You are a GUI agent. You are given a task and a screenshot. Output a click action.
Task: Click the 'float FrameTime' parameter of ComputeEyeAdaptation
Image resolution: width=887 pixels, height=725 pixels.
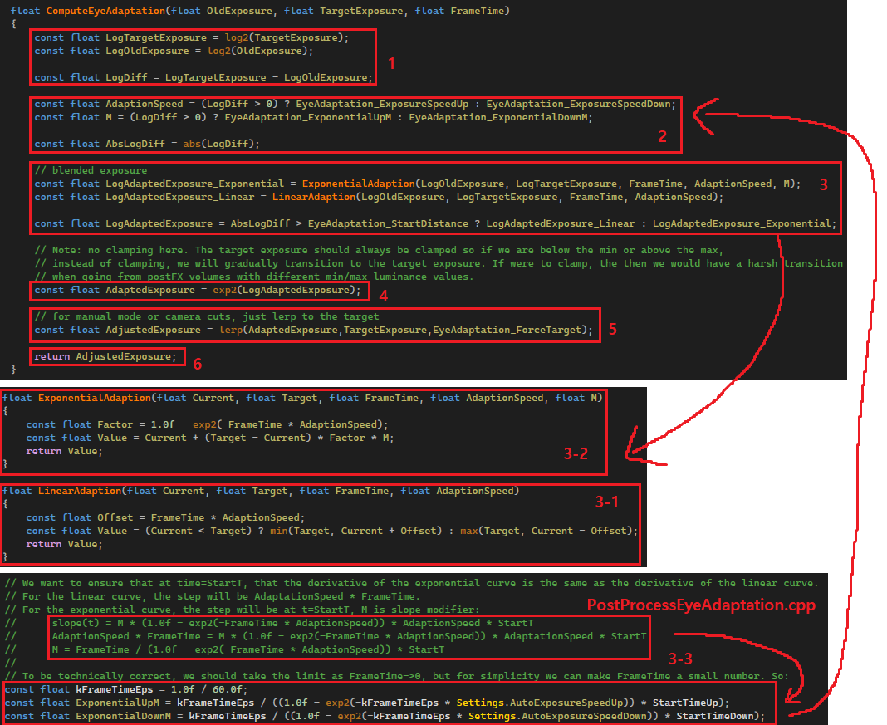click(x=459, y=11)
